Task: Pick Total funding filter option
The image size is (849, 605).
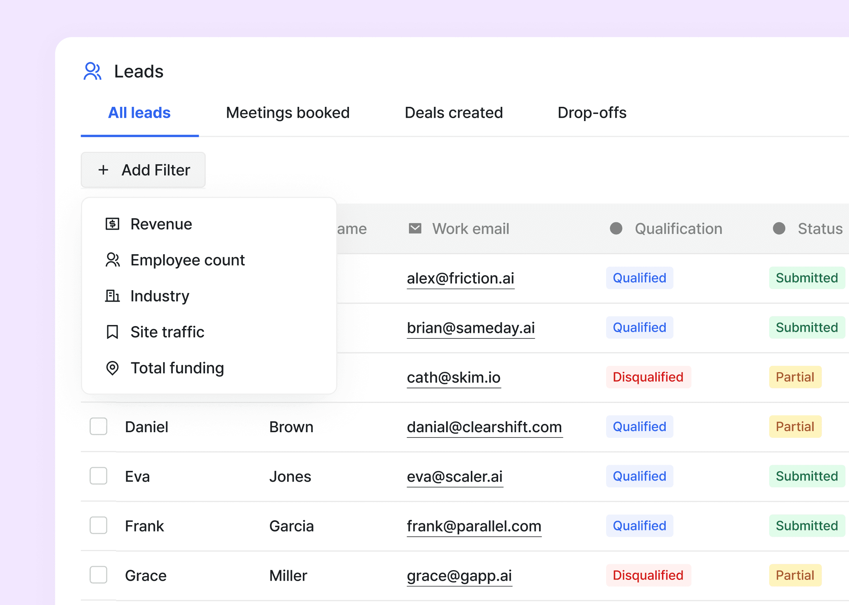Action: click(177, 368)
